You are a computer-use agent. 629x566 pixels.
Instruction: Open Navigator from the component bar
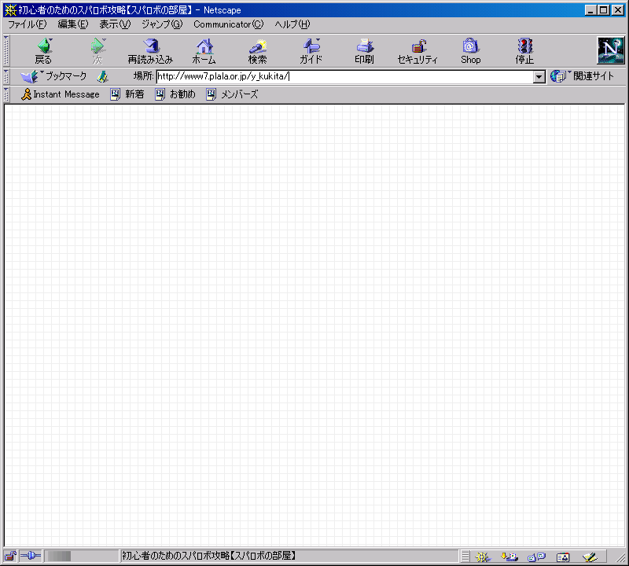483,557
